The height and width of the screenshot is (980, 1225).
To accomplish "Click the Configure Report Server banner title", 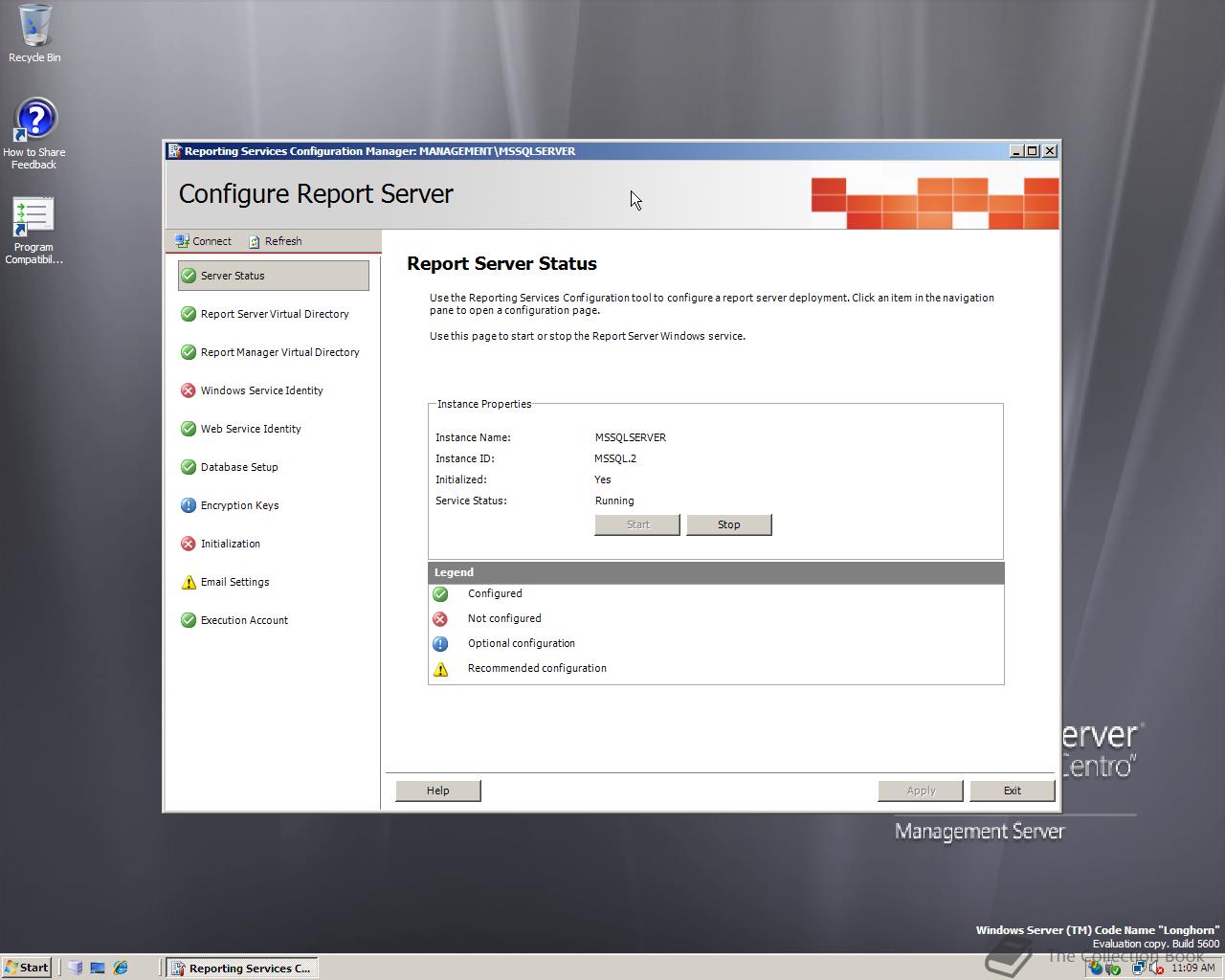I will 316,194.
